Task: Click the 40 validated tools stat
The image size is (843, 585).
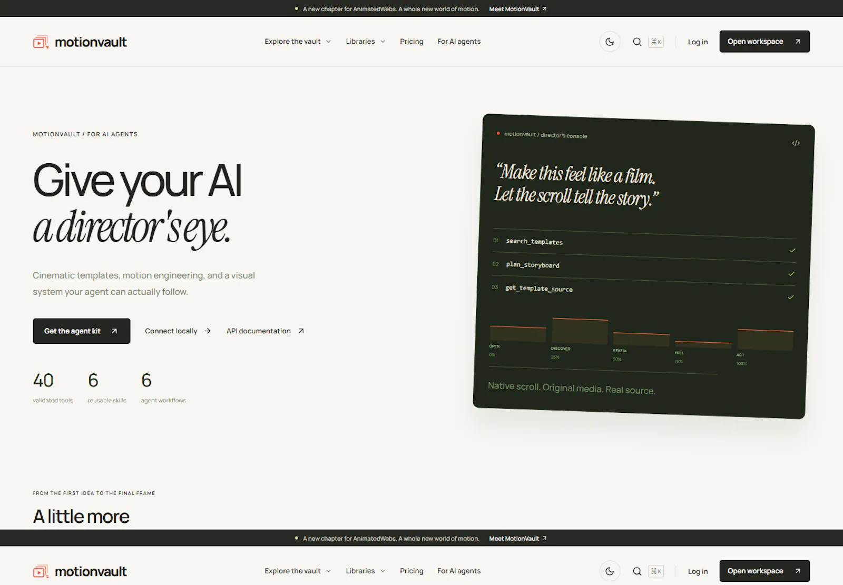Action: coord(53,388)
